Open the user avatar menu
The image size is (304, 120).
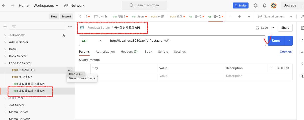274,5
